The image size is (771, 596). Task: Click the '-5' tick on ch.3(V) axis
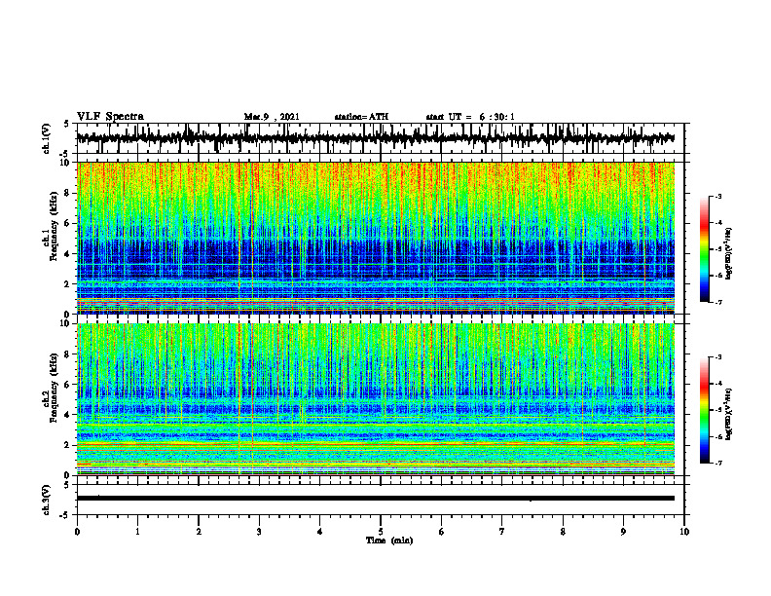[65, 515]
